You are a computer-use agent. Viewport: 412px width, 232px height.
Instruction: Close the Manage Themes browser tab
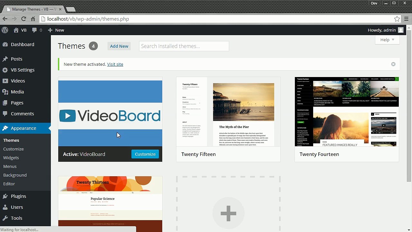[x=60, y=9]
